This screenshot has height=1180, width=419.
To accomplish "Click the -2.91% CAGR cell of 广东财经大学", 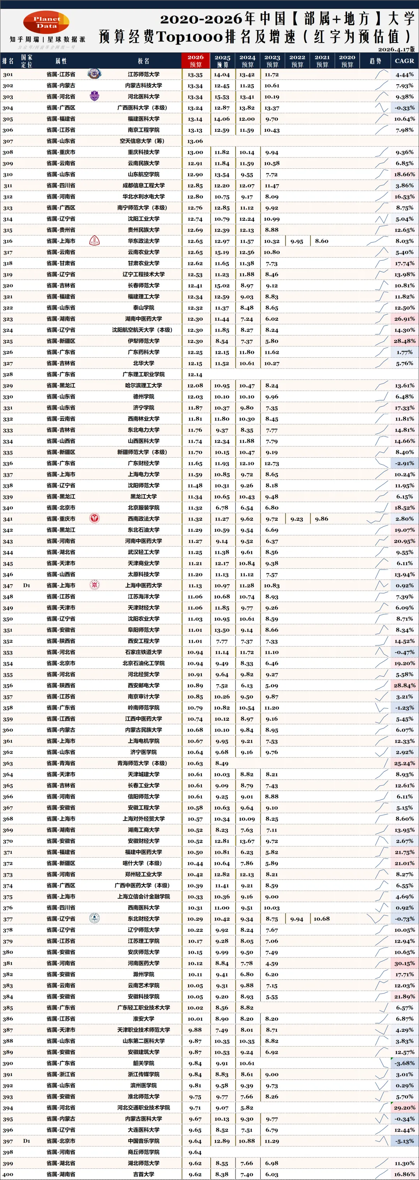I will 404,463.
